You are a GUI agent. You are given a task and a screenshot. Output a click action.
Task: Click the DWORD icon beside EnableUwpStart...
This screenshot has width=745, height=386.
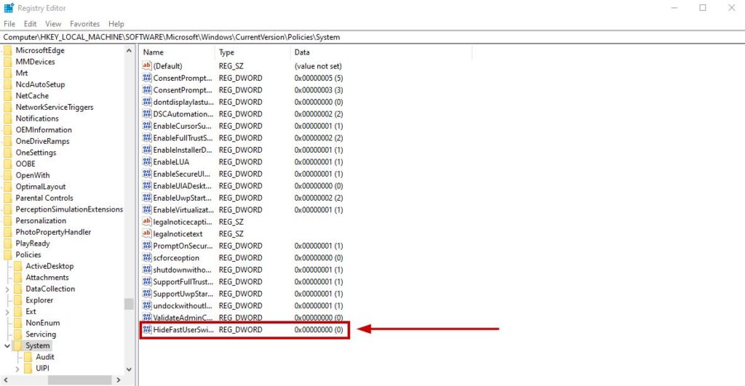click(147, 198)
